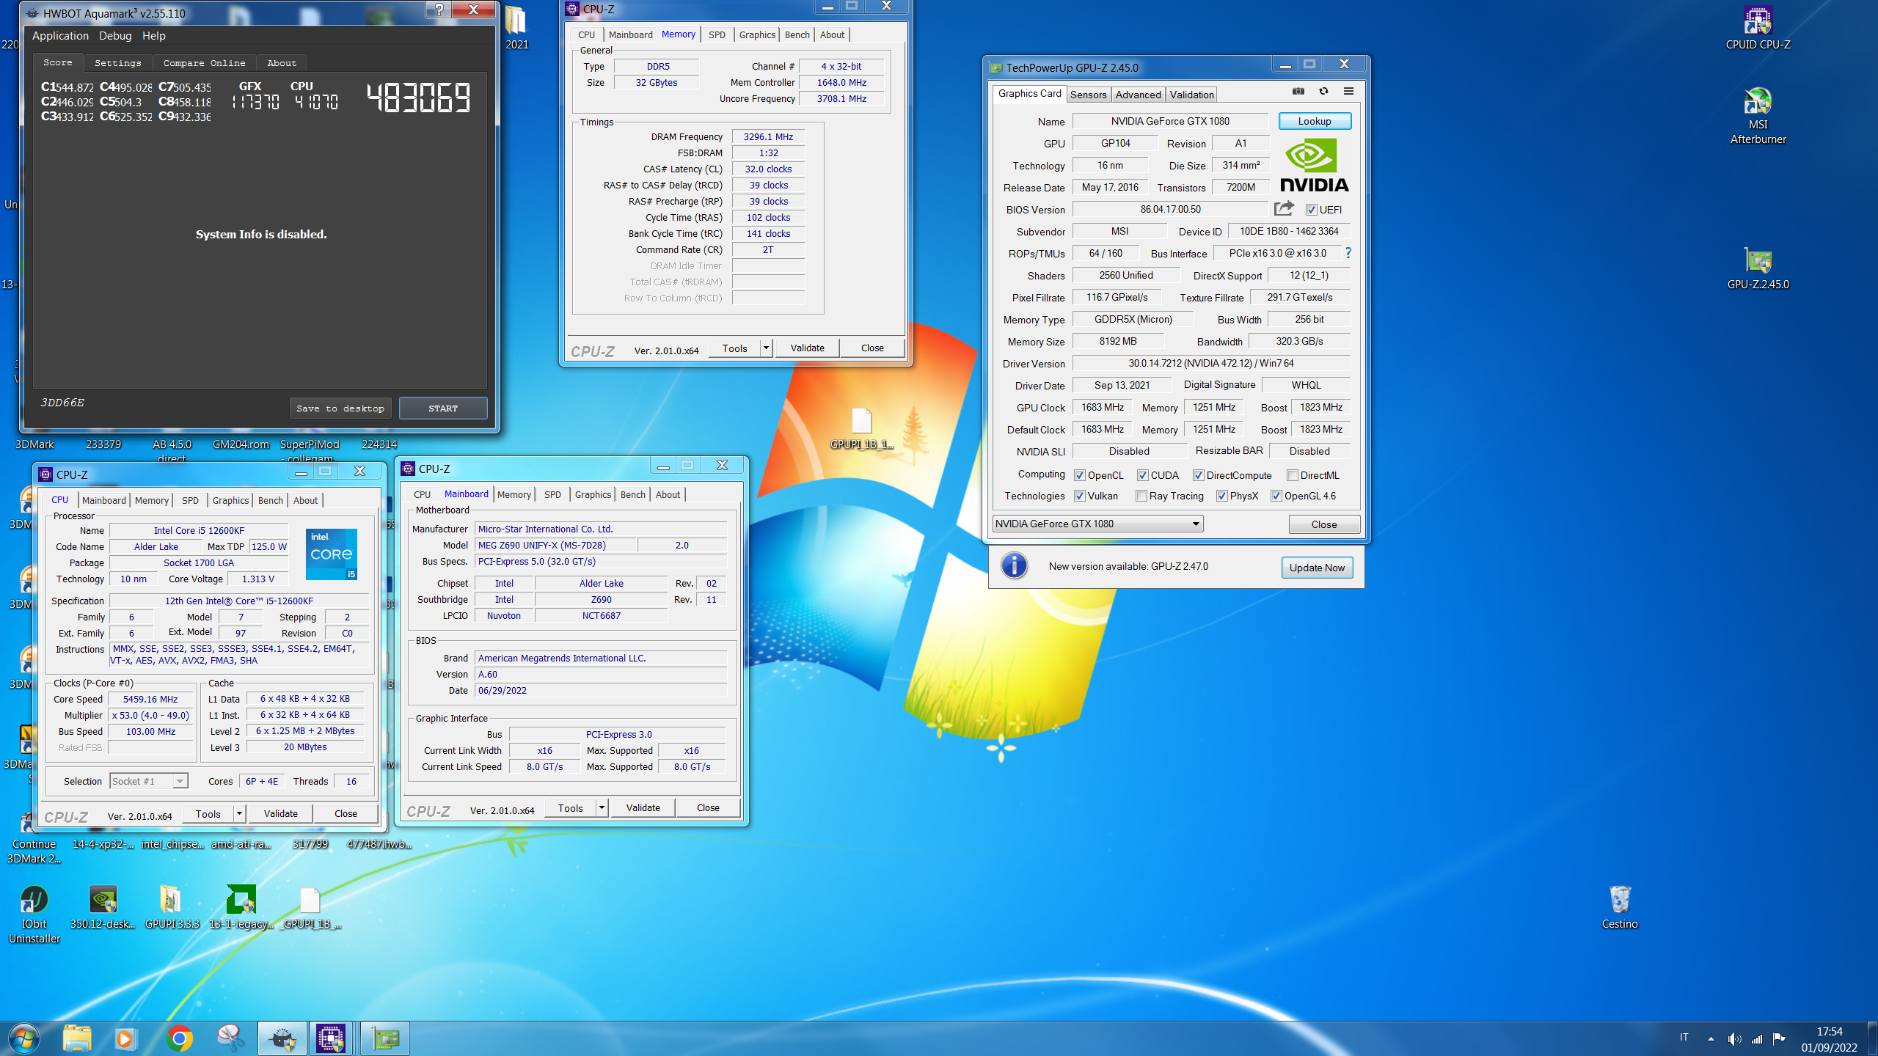Click Windows Start orb
The width and height of the screenshot is (1878, 1056).
(23, 1038)
